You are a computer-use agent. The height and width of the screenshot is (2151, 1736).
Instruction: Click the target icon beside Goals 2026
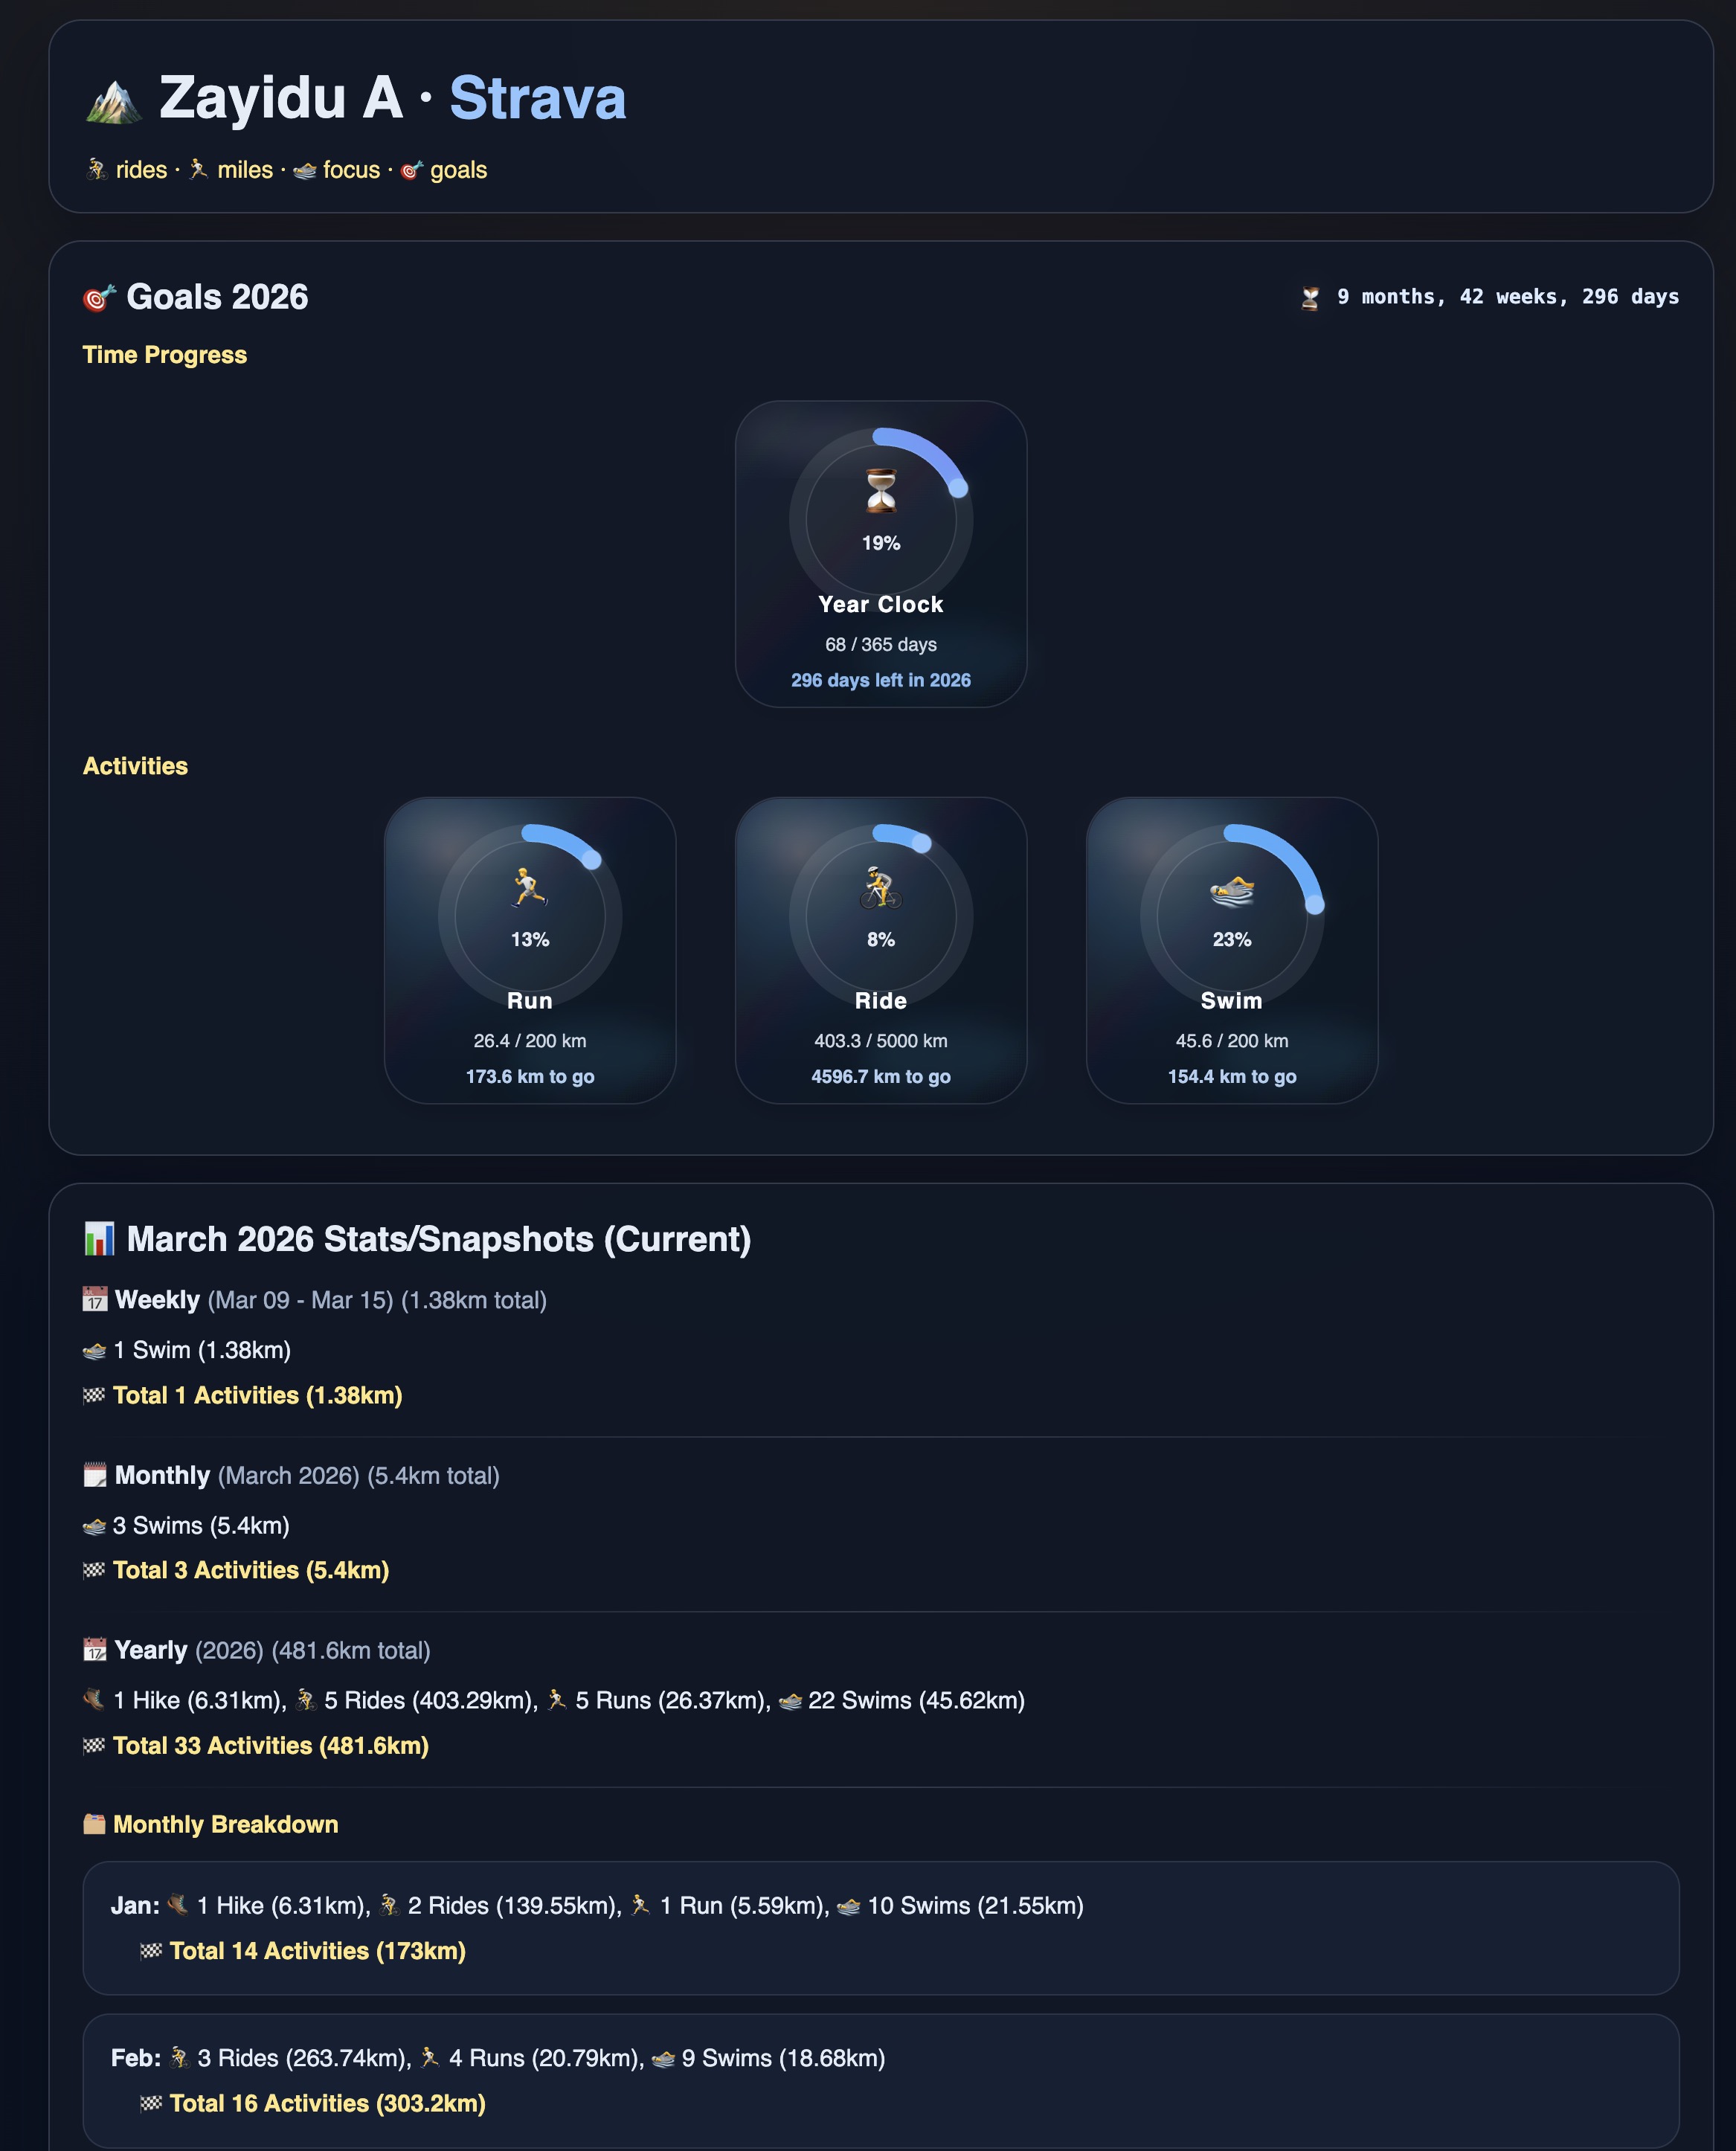[x=99, y=298]
